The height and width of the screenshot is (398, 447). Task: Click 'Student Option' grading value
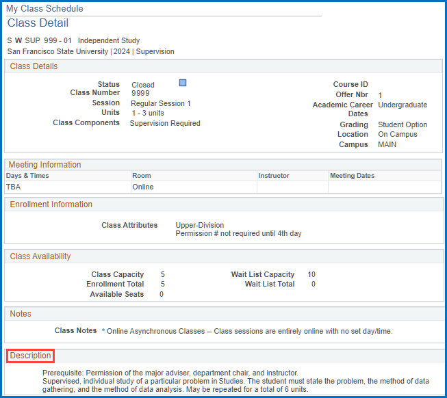tap(403, 124)
